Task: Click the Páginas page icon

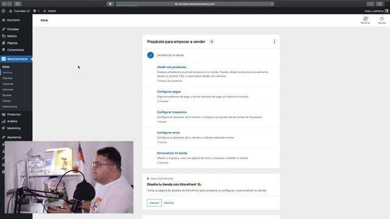Action: [4, 43]
